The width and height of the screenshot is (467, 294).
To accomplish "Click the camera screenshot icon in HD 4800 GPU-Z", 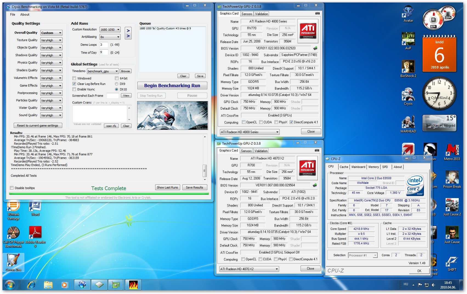I will [317, 13].
